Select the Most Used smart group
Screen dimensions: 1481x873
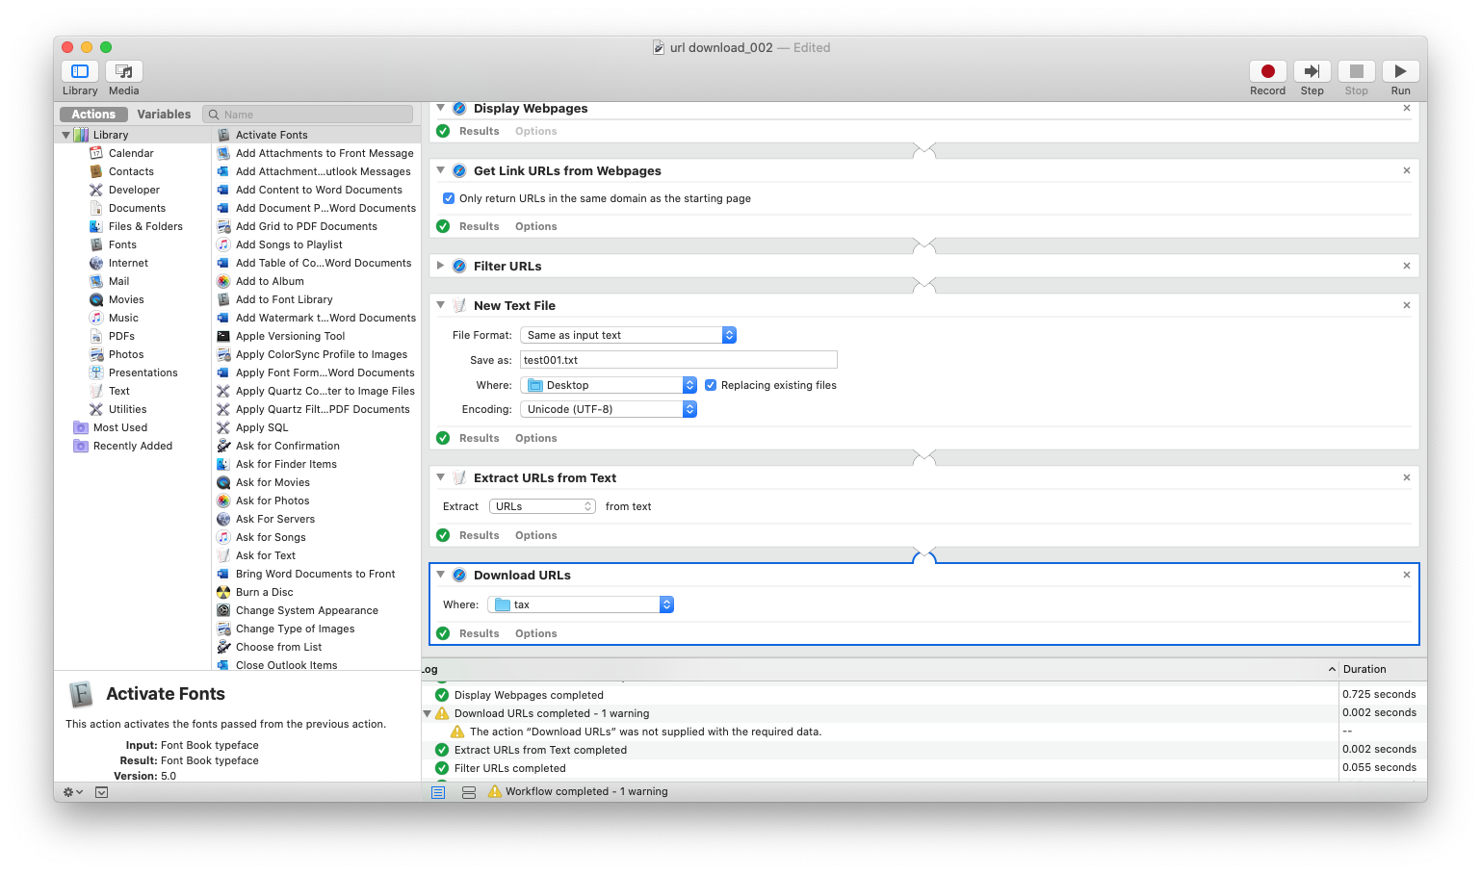coord(120,427)
